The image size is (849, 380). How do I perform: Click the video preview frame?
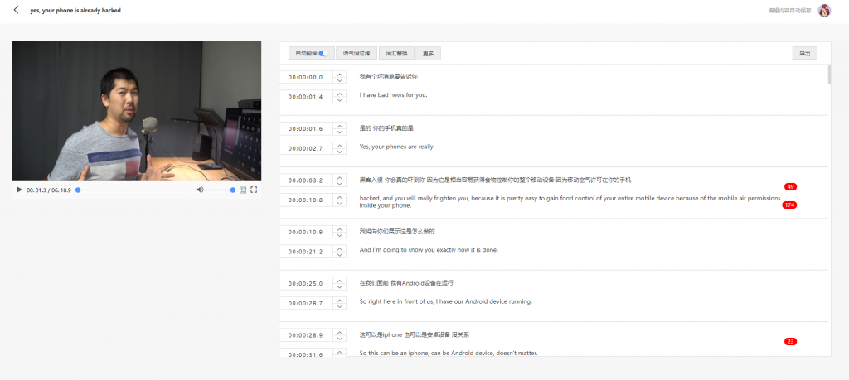coord(137,111)
